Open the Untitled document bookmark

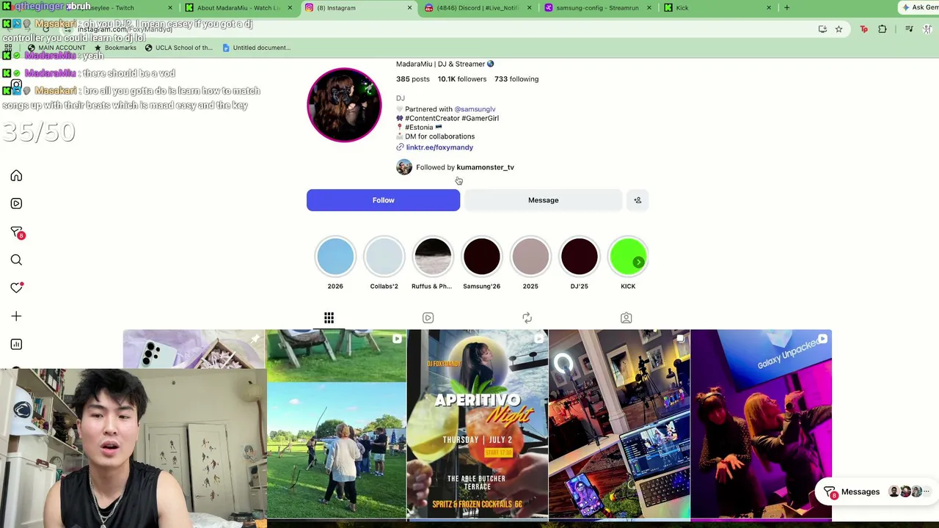point(256,48)
